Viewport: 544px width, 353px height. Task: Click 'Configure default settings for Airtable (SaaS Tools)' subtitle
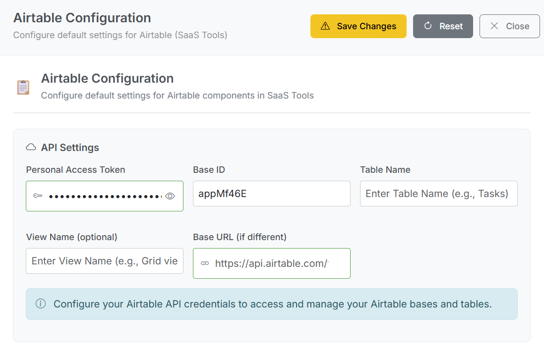[121, 35]
